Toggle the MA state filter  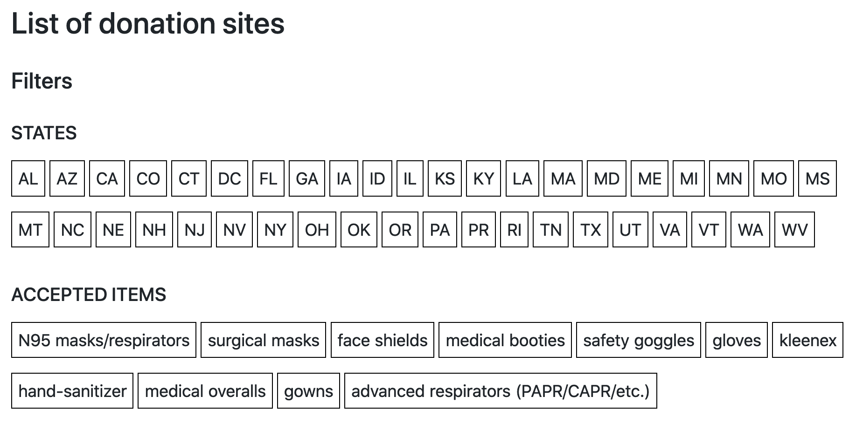[563, 178]
